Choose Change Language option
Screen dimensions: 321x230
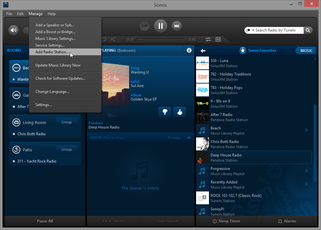pos(65,92)
